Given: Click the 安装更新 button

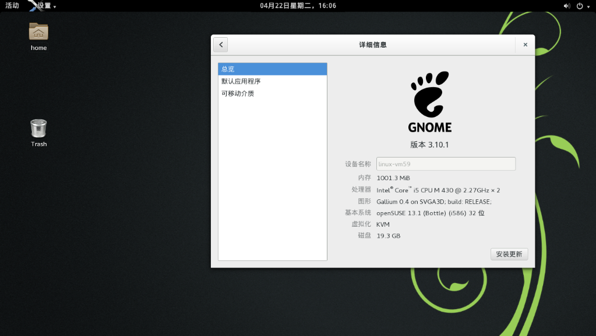Looking at the screenshot, I should pyautogui.click(x=509, y=254).
